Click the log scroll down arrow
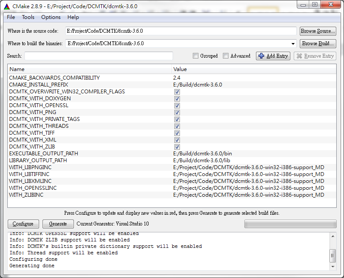This screenshot has width=344, height=278. tap(333, 266)
